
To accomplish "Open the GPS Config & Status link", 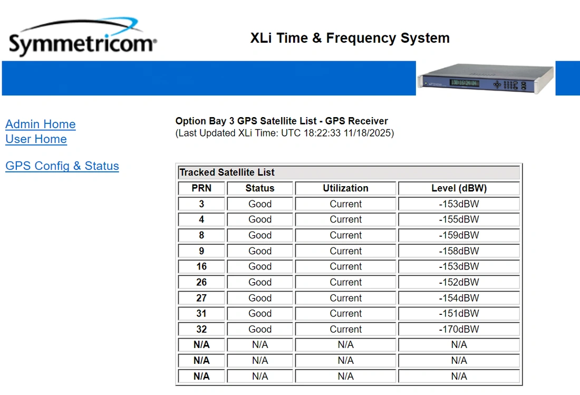I will (62, 166).
